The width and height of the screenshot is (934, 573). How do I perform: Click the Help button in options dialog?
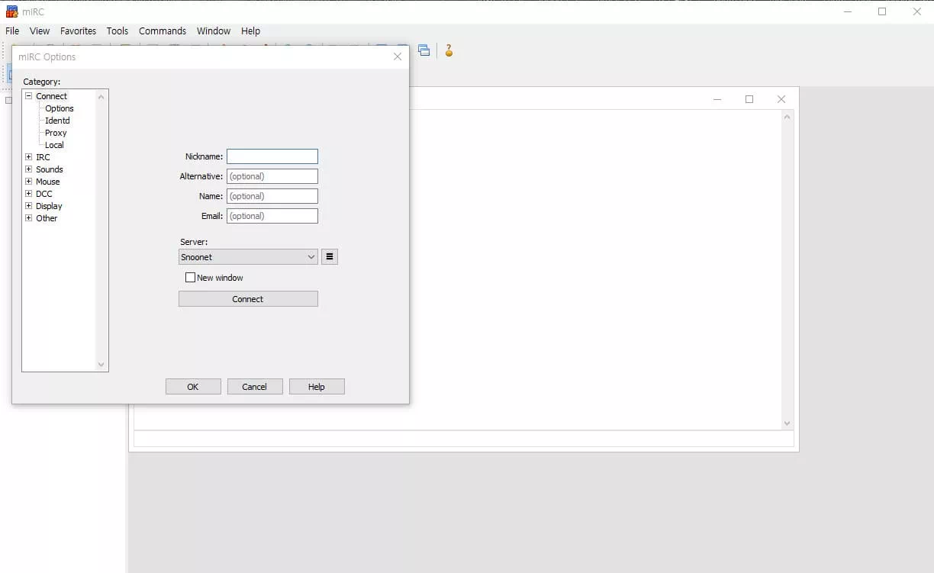(x=317, y=387)
